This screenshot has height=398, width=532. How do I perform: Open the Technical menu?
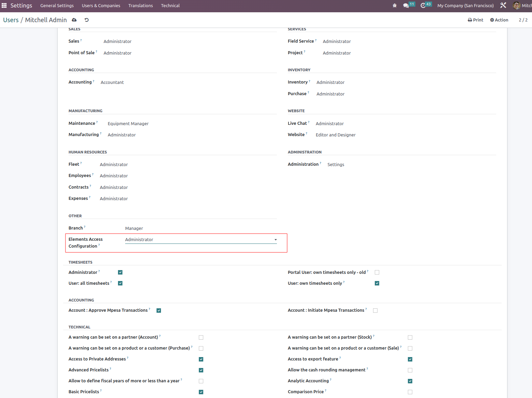click(x=170, y=5)
